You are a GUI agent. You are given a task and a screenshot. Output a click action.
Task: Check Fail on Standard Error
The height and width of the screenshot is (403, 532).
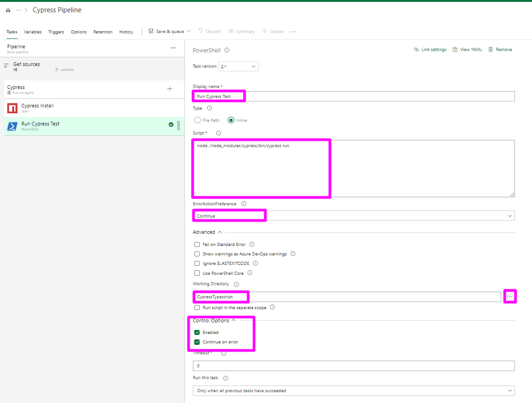197,244
